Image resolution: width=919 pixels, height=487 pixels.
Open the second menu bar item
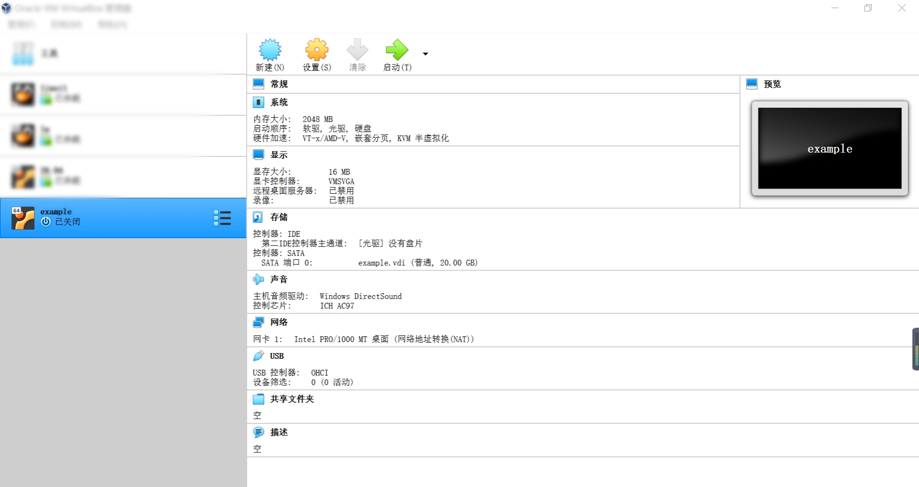(67, 24)
